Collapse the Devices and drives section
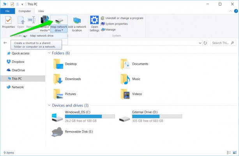Screen dimensions: 239x156 49,105
